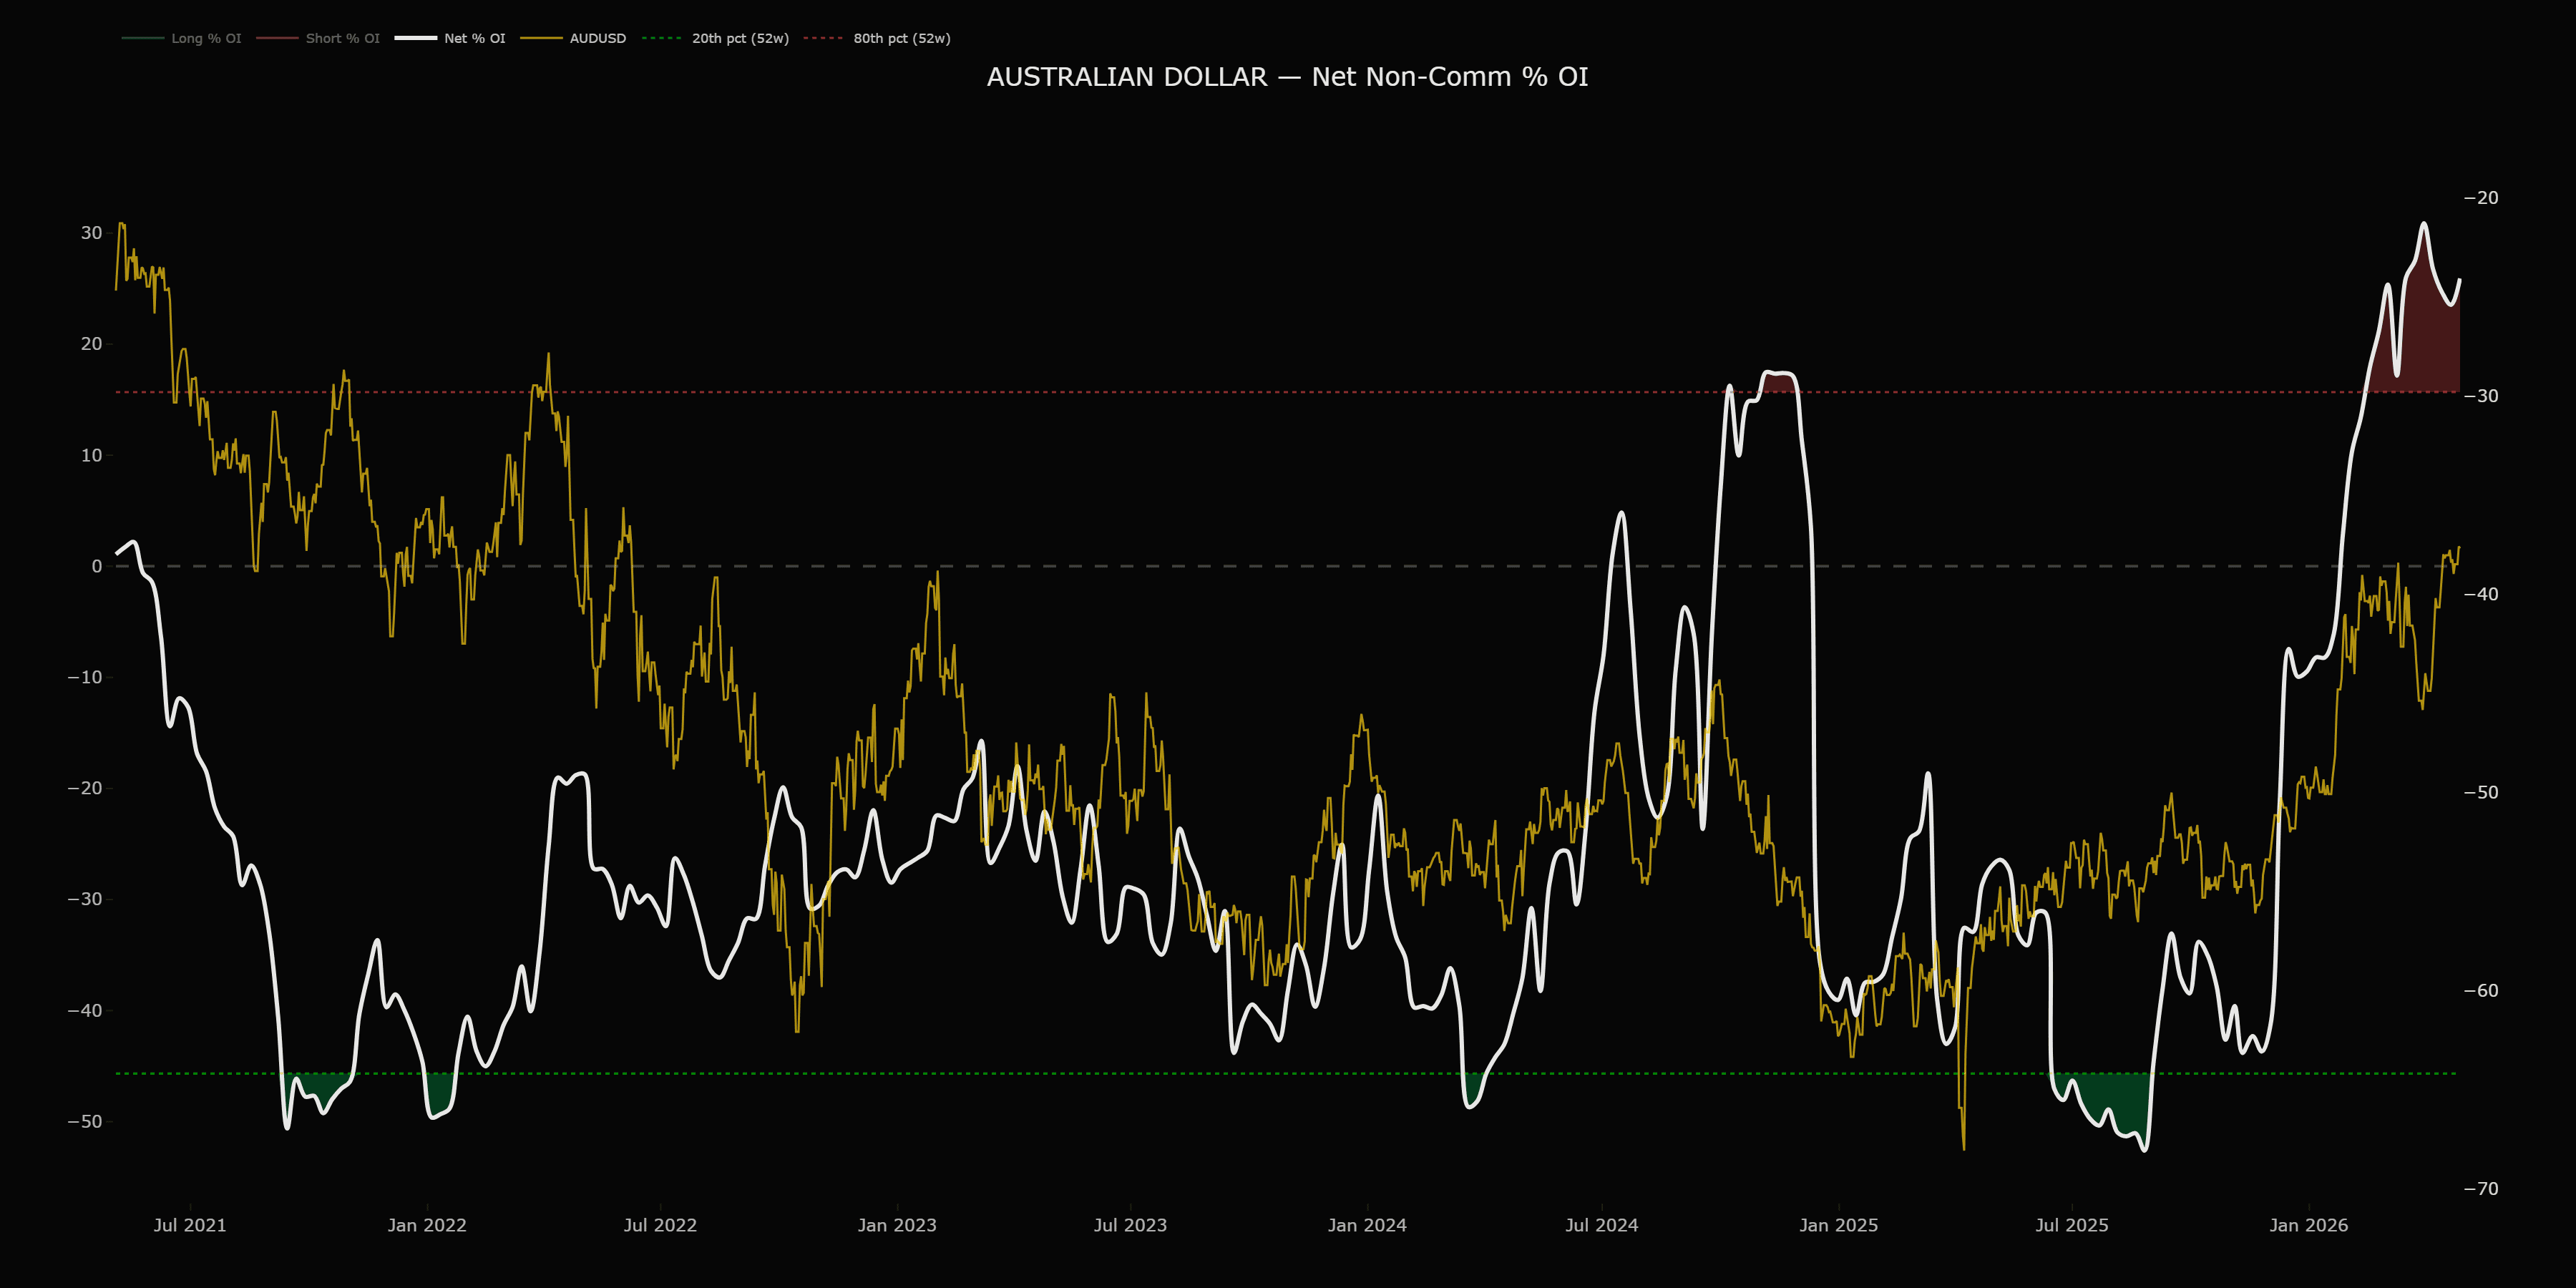
Task: Click the green Long % OI legend line swatch
Action: 143,38
